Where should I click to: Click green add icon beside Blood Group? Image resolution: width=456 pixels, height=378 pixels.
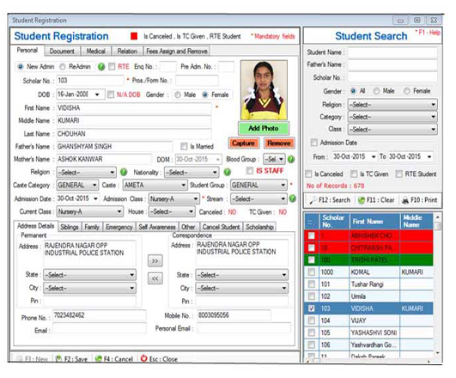291,159
